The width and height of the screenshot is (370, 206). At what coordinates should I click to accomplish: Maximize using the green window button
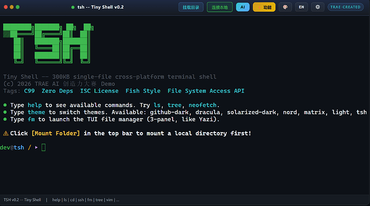pos(18,7)
